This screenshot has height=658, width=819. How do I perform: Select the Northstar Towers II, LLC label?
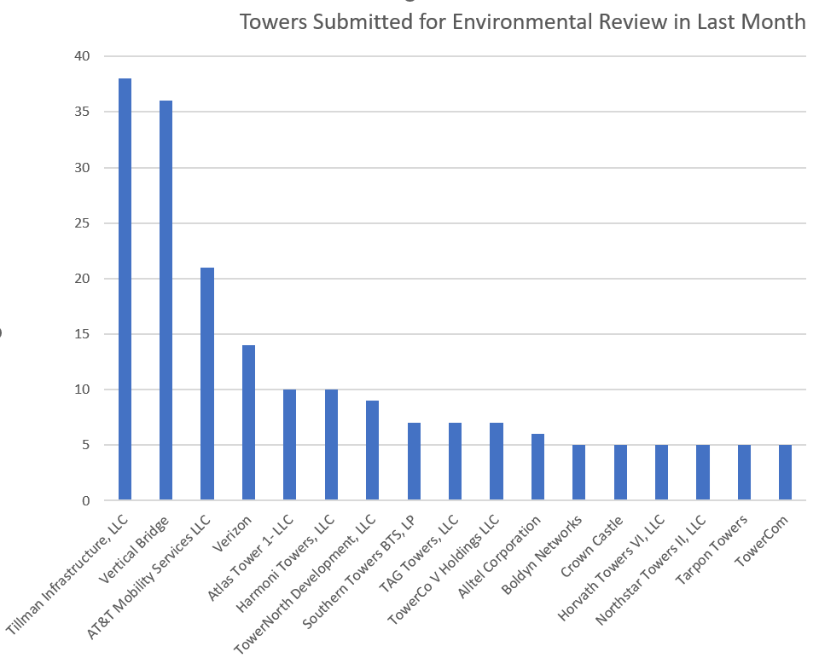point(651,570)
